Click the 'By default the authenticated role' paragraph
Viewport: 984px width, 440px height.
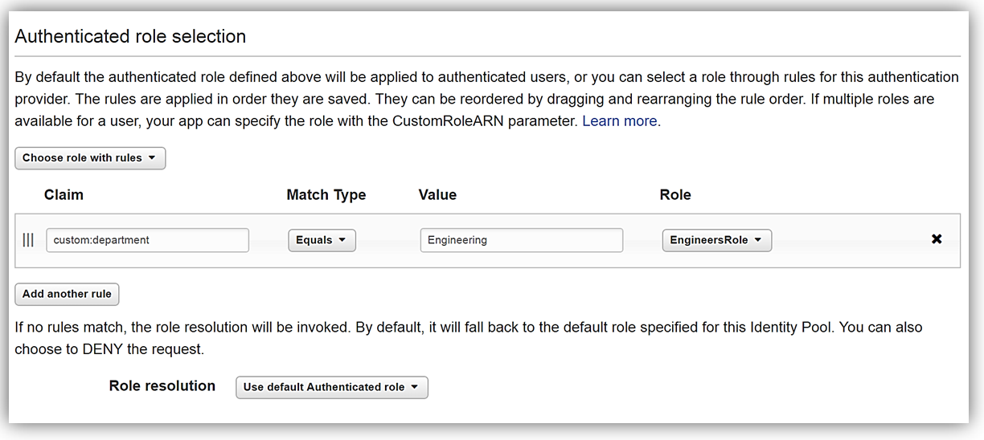pyautogui.click(x=487, y=100)
